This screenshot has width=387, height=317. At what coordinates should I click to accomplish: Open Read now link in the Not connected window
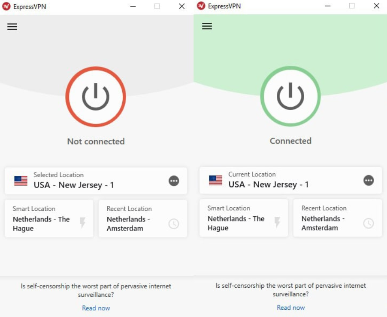point(96,308)
